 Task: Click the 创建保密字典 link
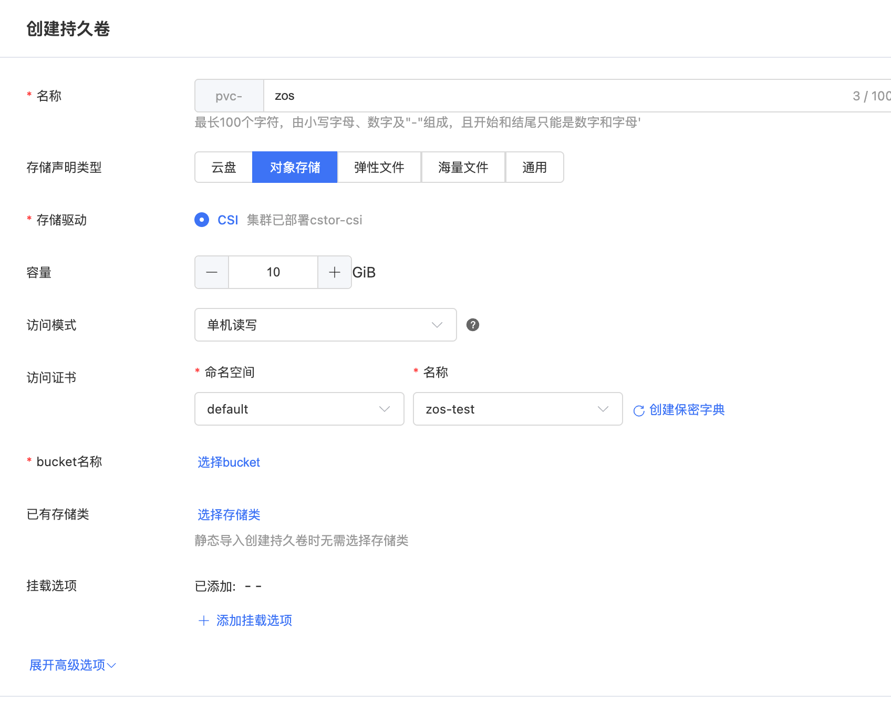tap(687, 409)
